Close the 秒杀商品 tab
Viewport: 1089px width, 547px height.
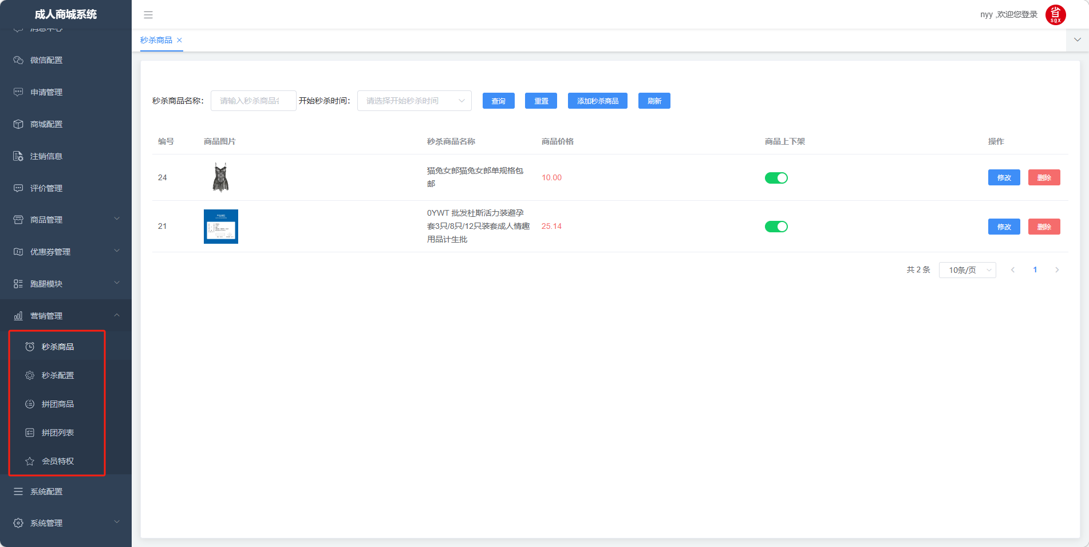[179, 40]
